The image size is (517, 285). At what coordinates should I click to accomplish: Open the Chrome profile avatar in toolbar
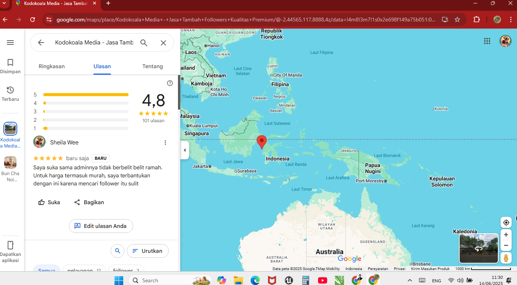point(497,20)
